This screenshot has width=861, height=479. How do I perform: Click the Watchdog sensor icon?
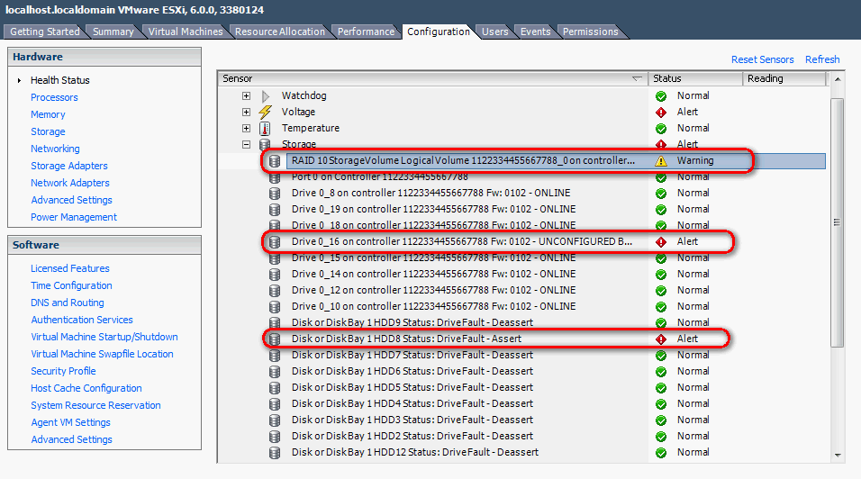tap(266, 96)
